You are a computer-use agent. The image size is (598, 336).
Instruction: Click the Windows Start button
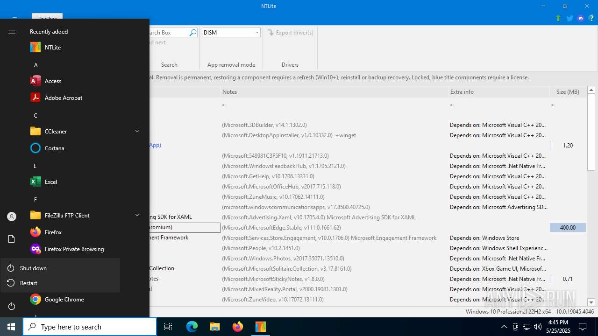tap(11, 327)
